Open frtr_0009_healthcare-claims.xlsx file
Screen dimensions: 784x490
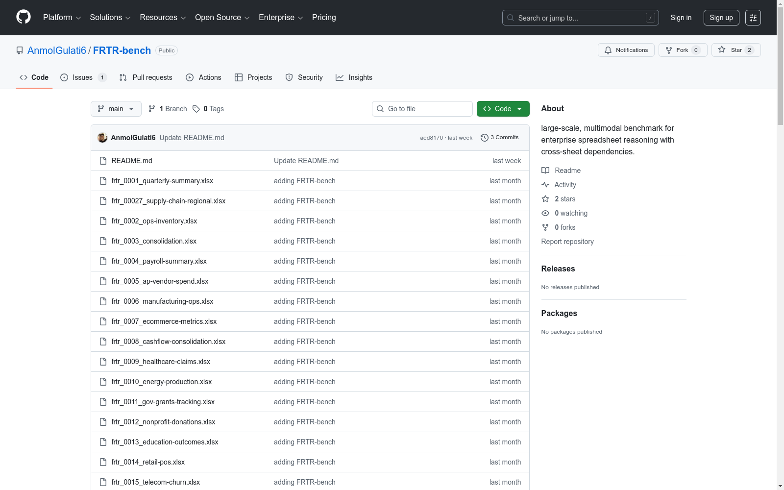[x=161, y=362]
